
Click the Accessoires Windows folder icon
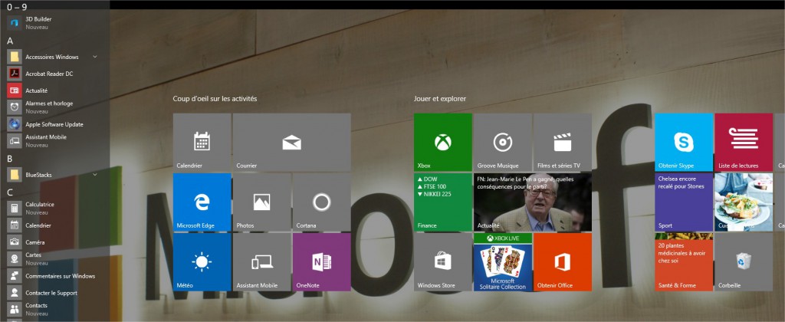[15, 57]
